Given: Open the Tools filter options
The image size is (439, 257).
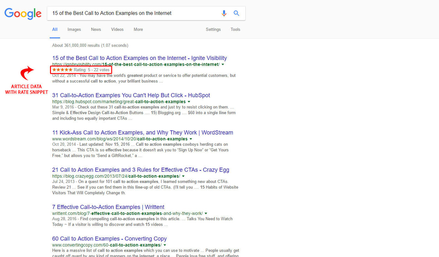Looking at the screenshot, I should tap(235, 29).
